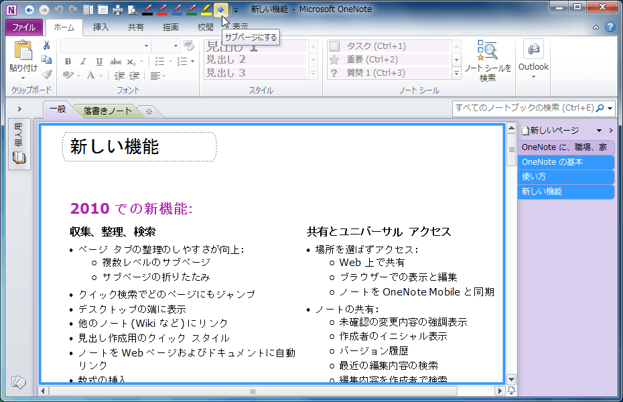The image size is (623, 402).
Task: Select the 一般 section tab
Action: (58, 109)
